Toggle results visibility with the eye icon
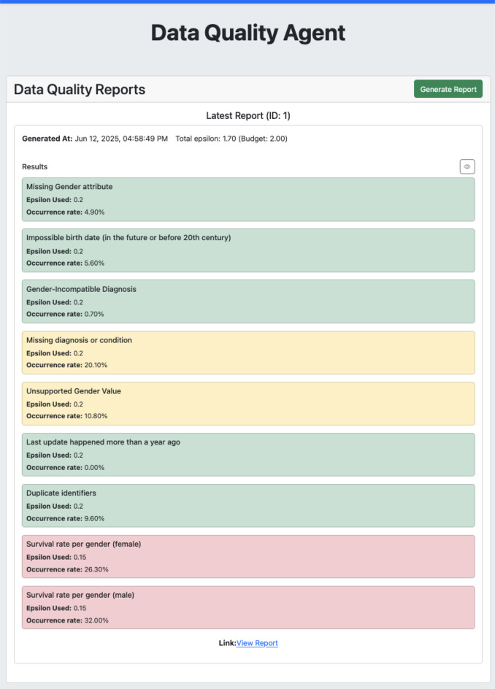 click(x=467, y=166)
